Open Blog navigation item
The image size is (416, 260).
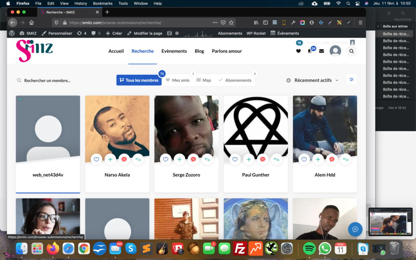[199, 51]
